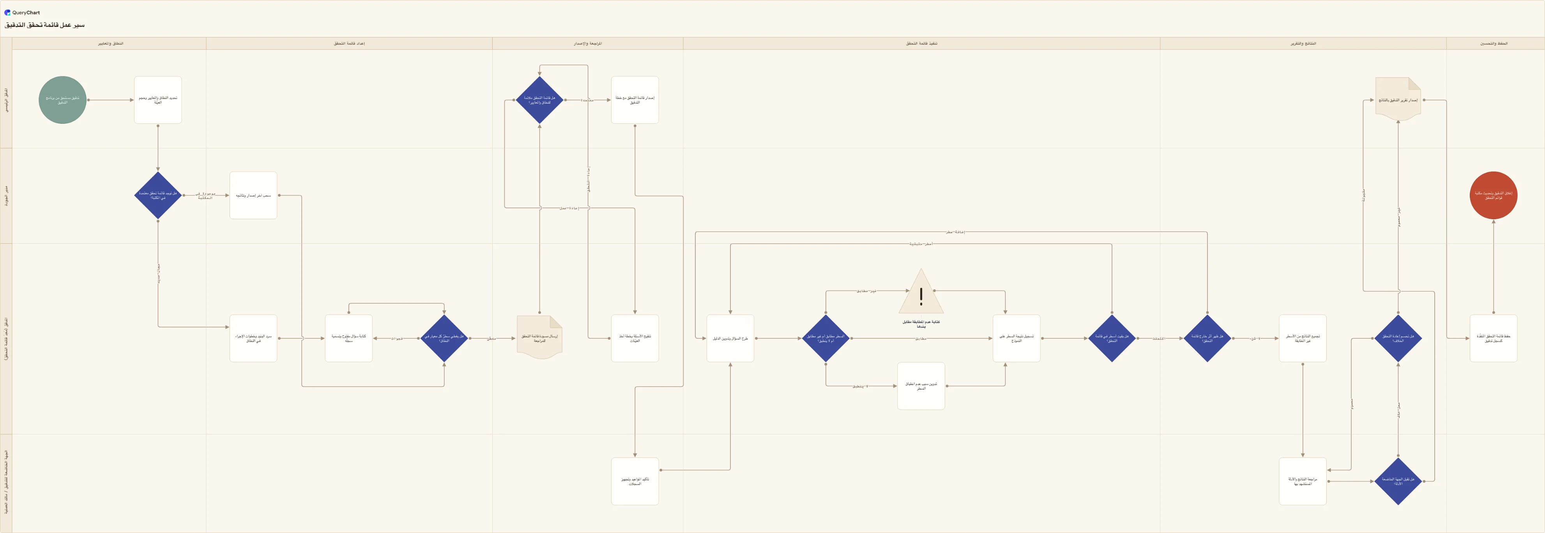Click edge label 'فجوات' left of coverage diamond
Image resolution: width=1545 pixels, height=533 pixels.
[396, 339]
